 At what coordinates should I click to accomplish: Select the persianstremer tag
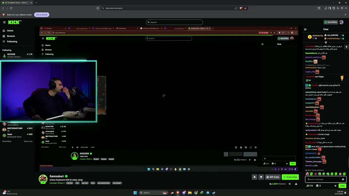tap(104, 183)
